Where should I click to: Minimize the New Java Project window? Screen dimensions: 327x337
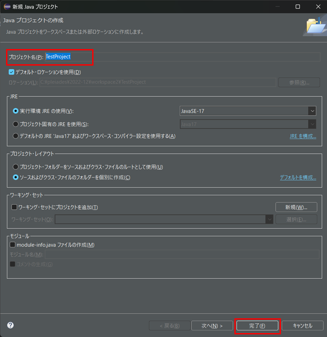click(x=278, y=7)
